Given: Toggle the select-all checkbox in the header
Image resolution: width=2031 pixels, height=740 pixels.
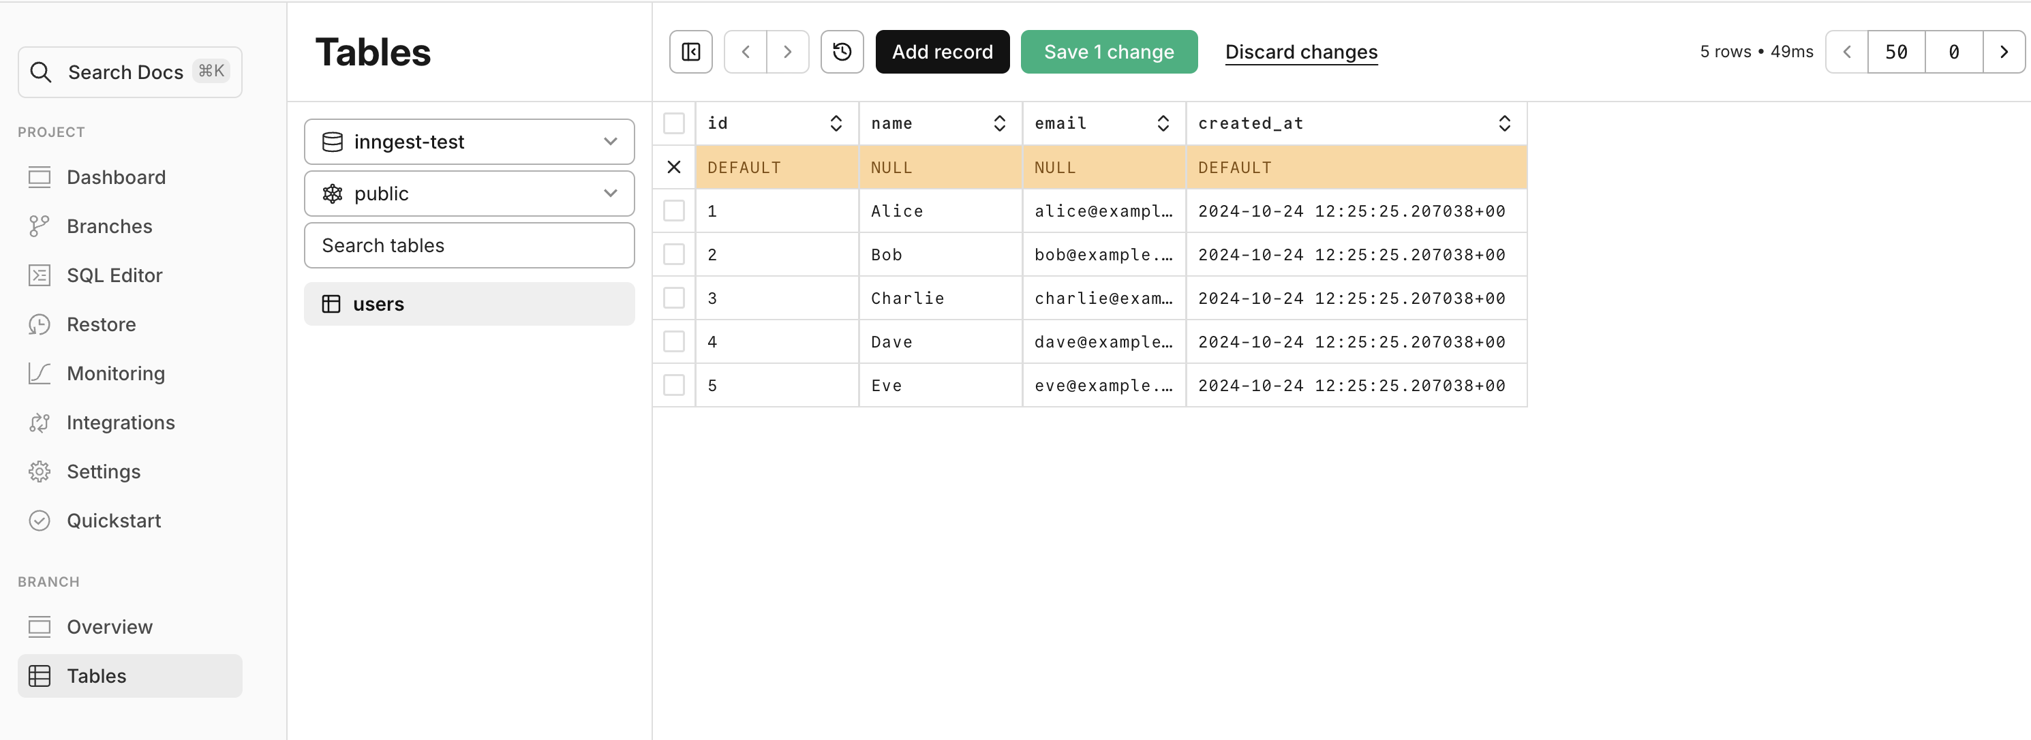Looking at the screenshot, I should tap(674, 123).
